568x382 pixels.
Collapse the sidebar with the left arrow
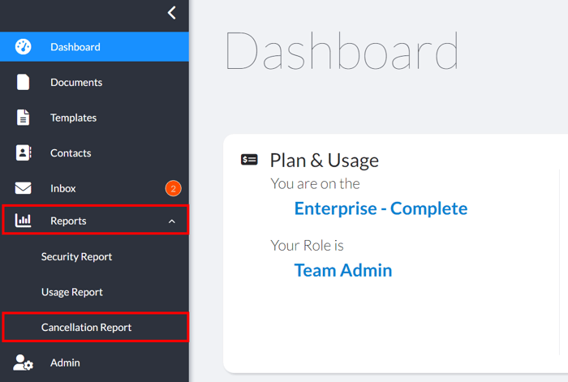coord(171,13)
